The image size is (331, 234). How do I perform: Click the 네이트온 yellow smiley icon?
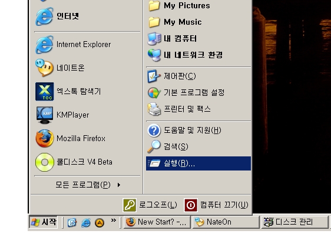(44, 68)
